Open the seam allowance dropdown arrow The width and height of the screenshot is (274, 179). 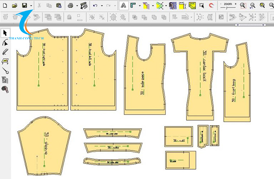153,6
